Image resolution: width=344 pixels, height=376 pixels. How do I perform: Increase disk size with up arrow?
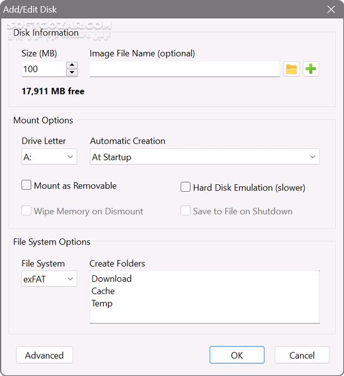71,65
